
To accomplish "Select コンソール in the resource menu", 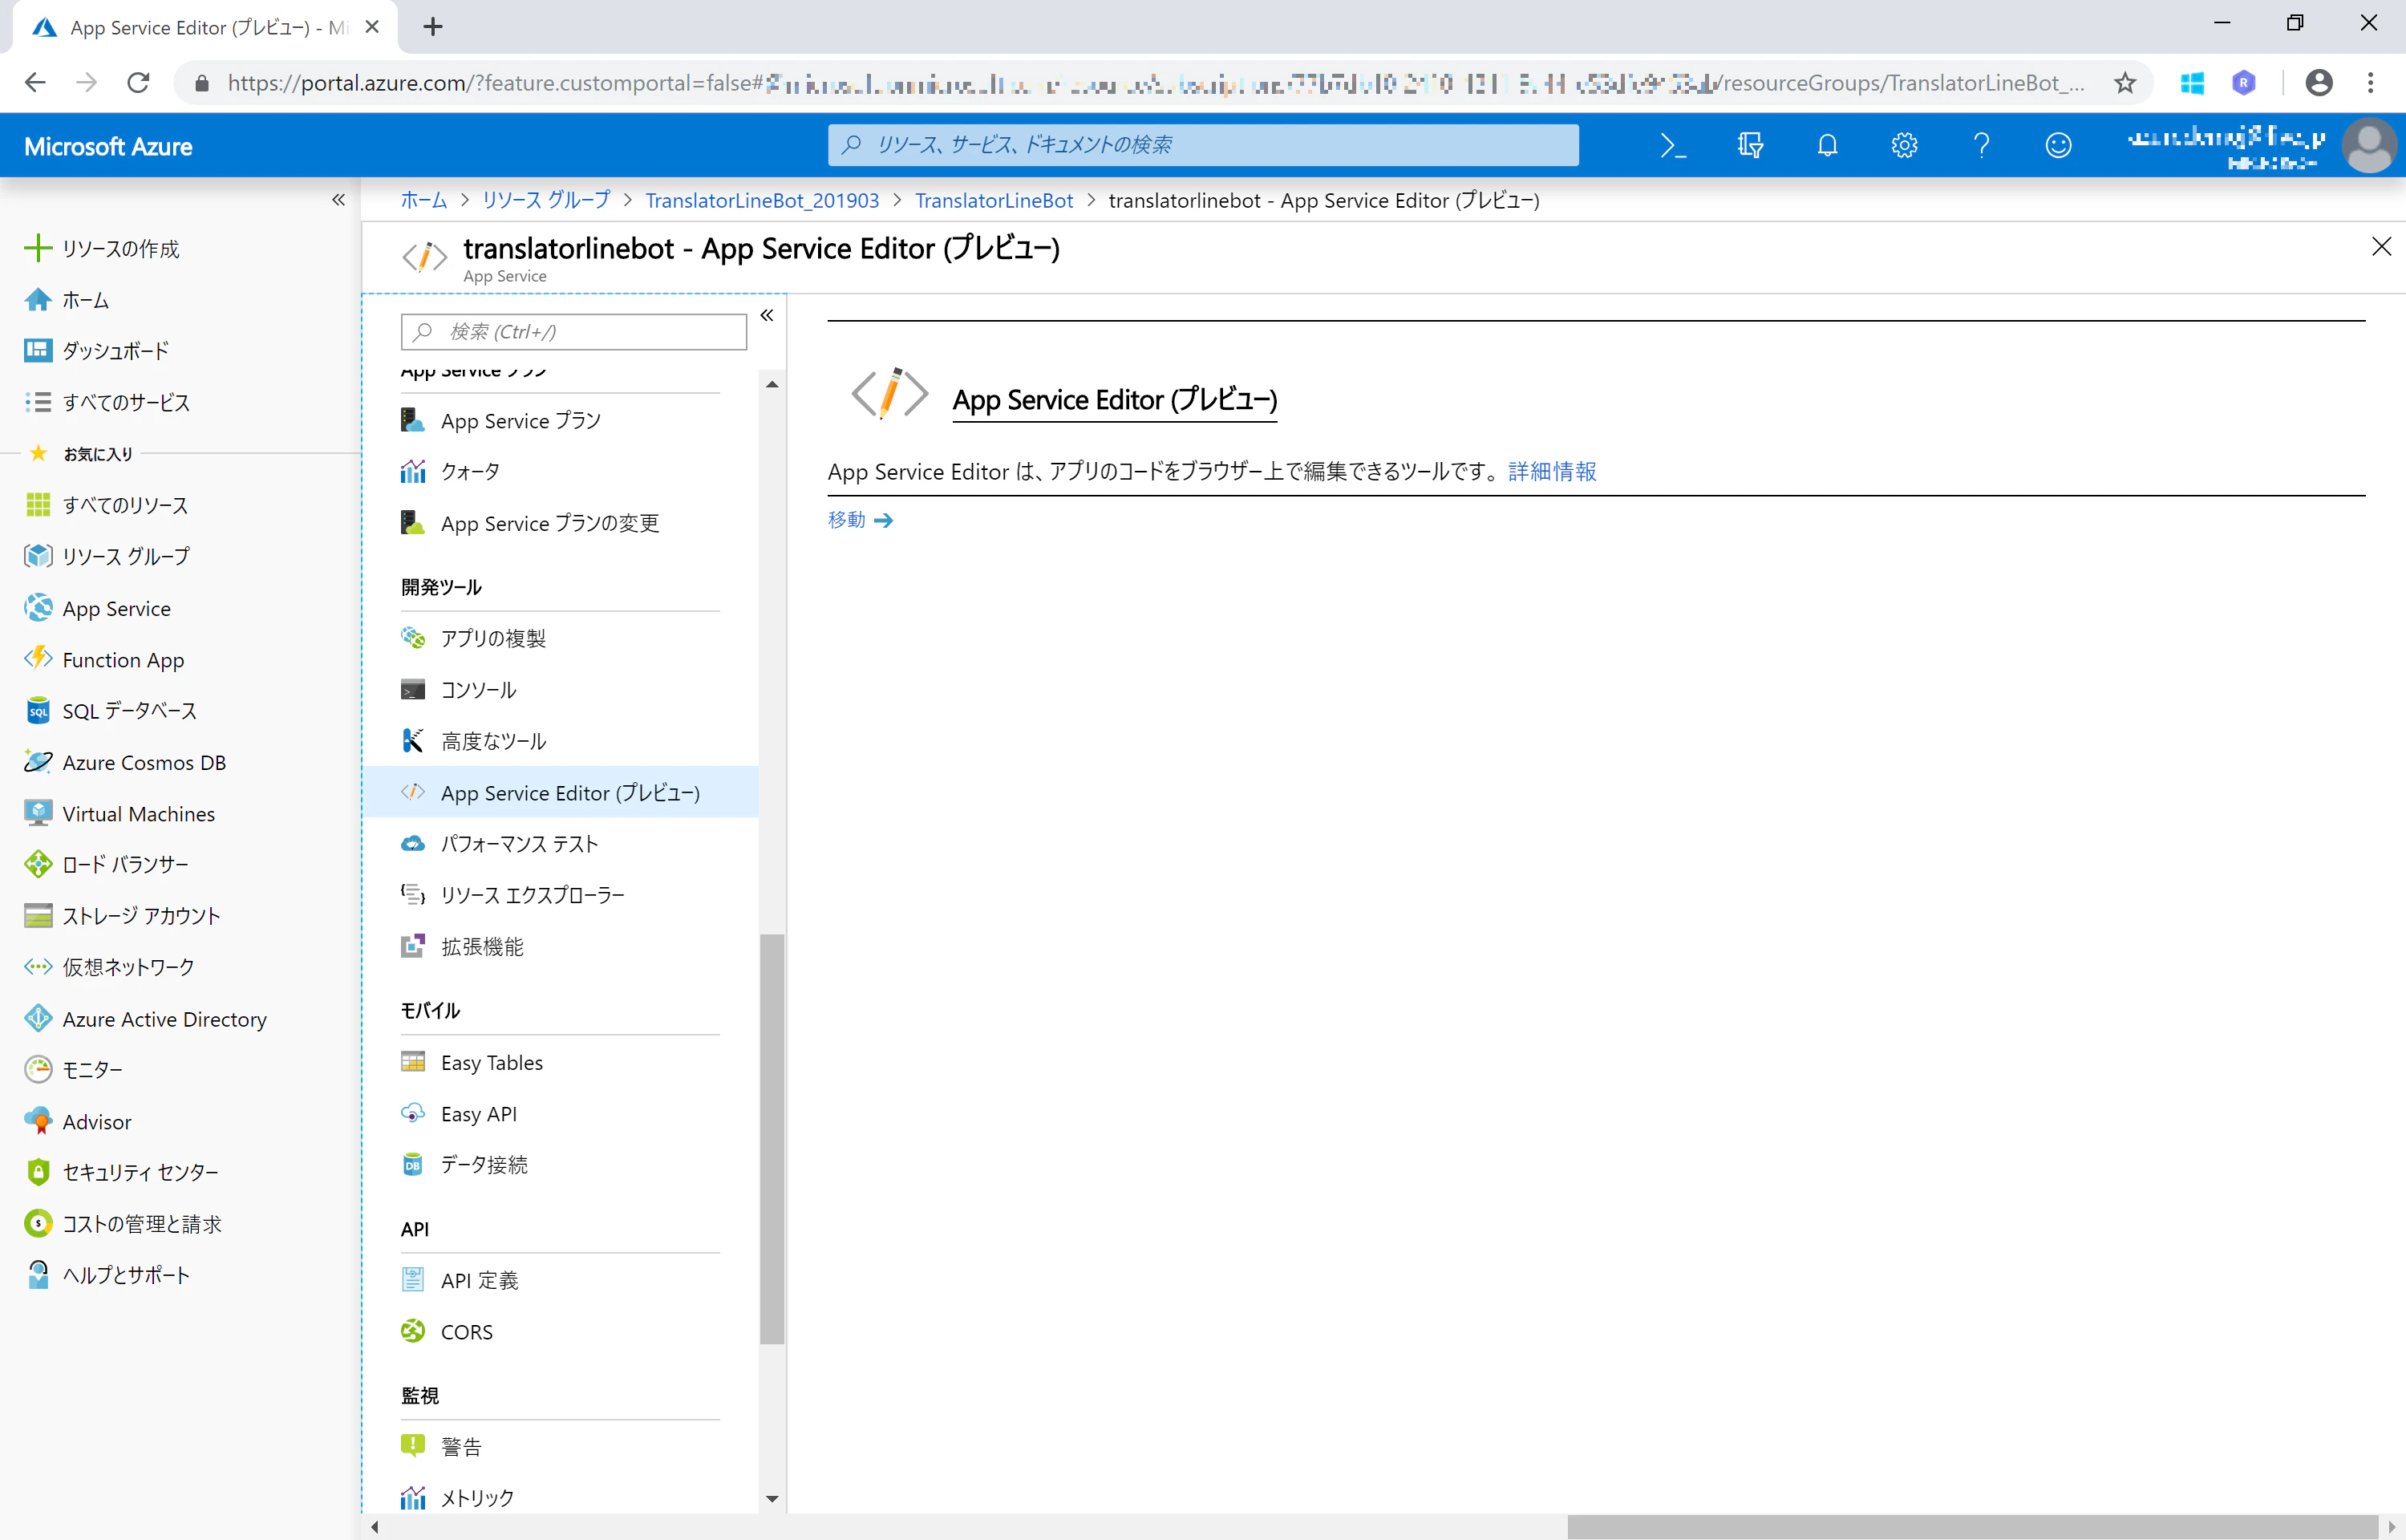I will tap(478, 690).
